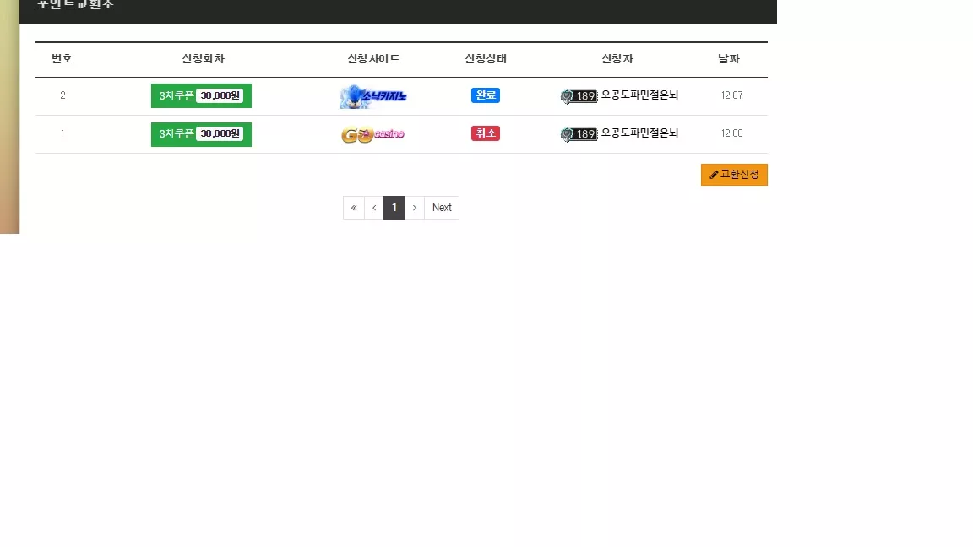This screenshot has height=547, width=973.
Task: Advance with the right chevron page arrow
Action: [415, 208]
